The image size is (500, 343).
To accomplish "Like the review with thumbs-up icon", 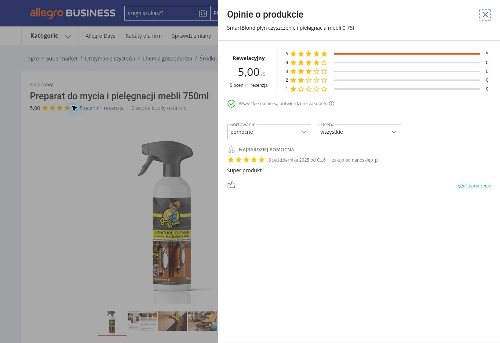I will point(231,185).
